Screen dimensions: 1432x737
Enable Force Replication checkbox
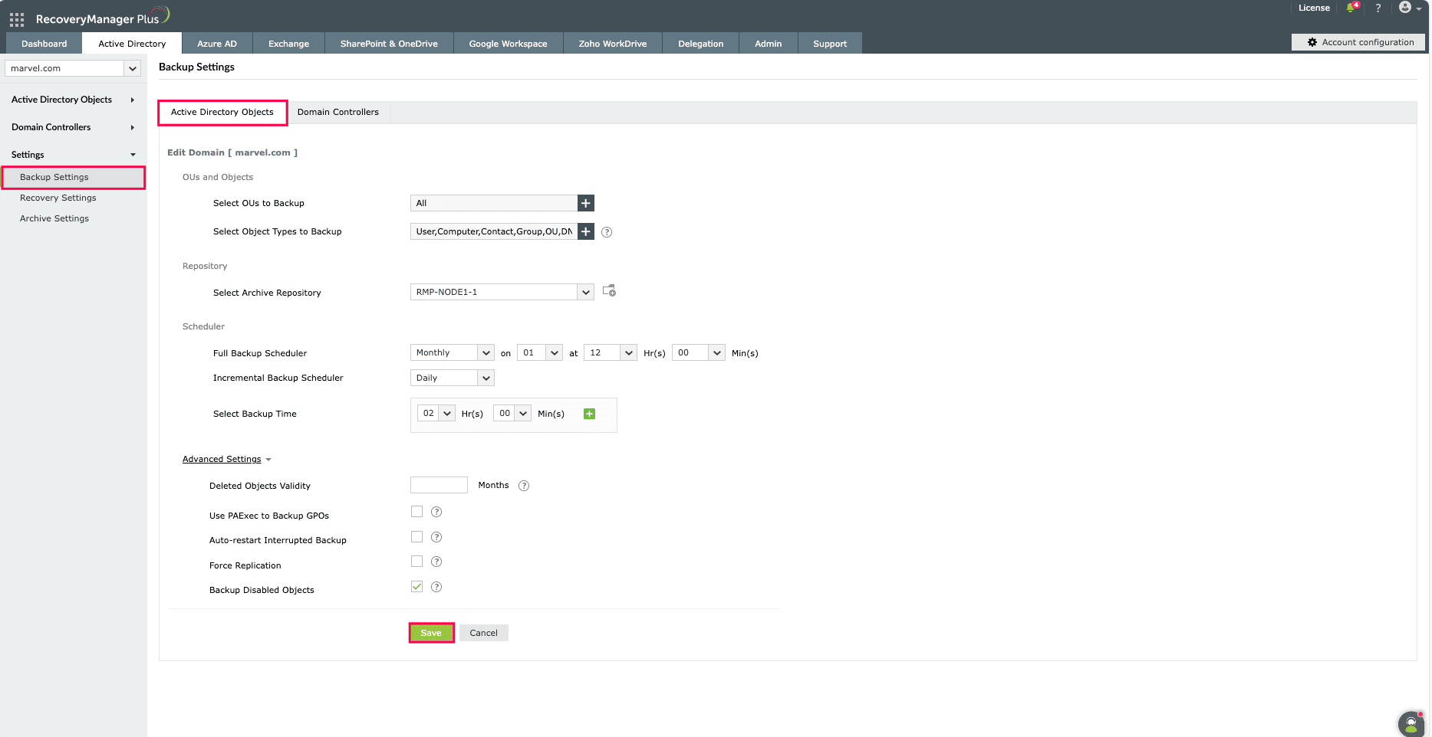coord(416,562)
